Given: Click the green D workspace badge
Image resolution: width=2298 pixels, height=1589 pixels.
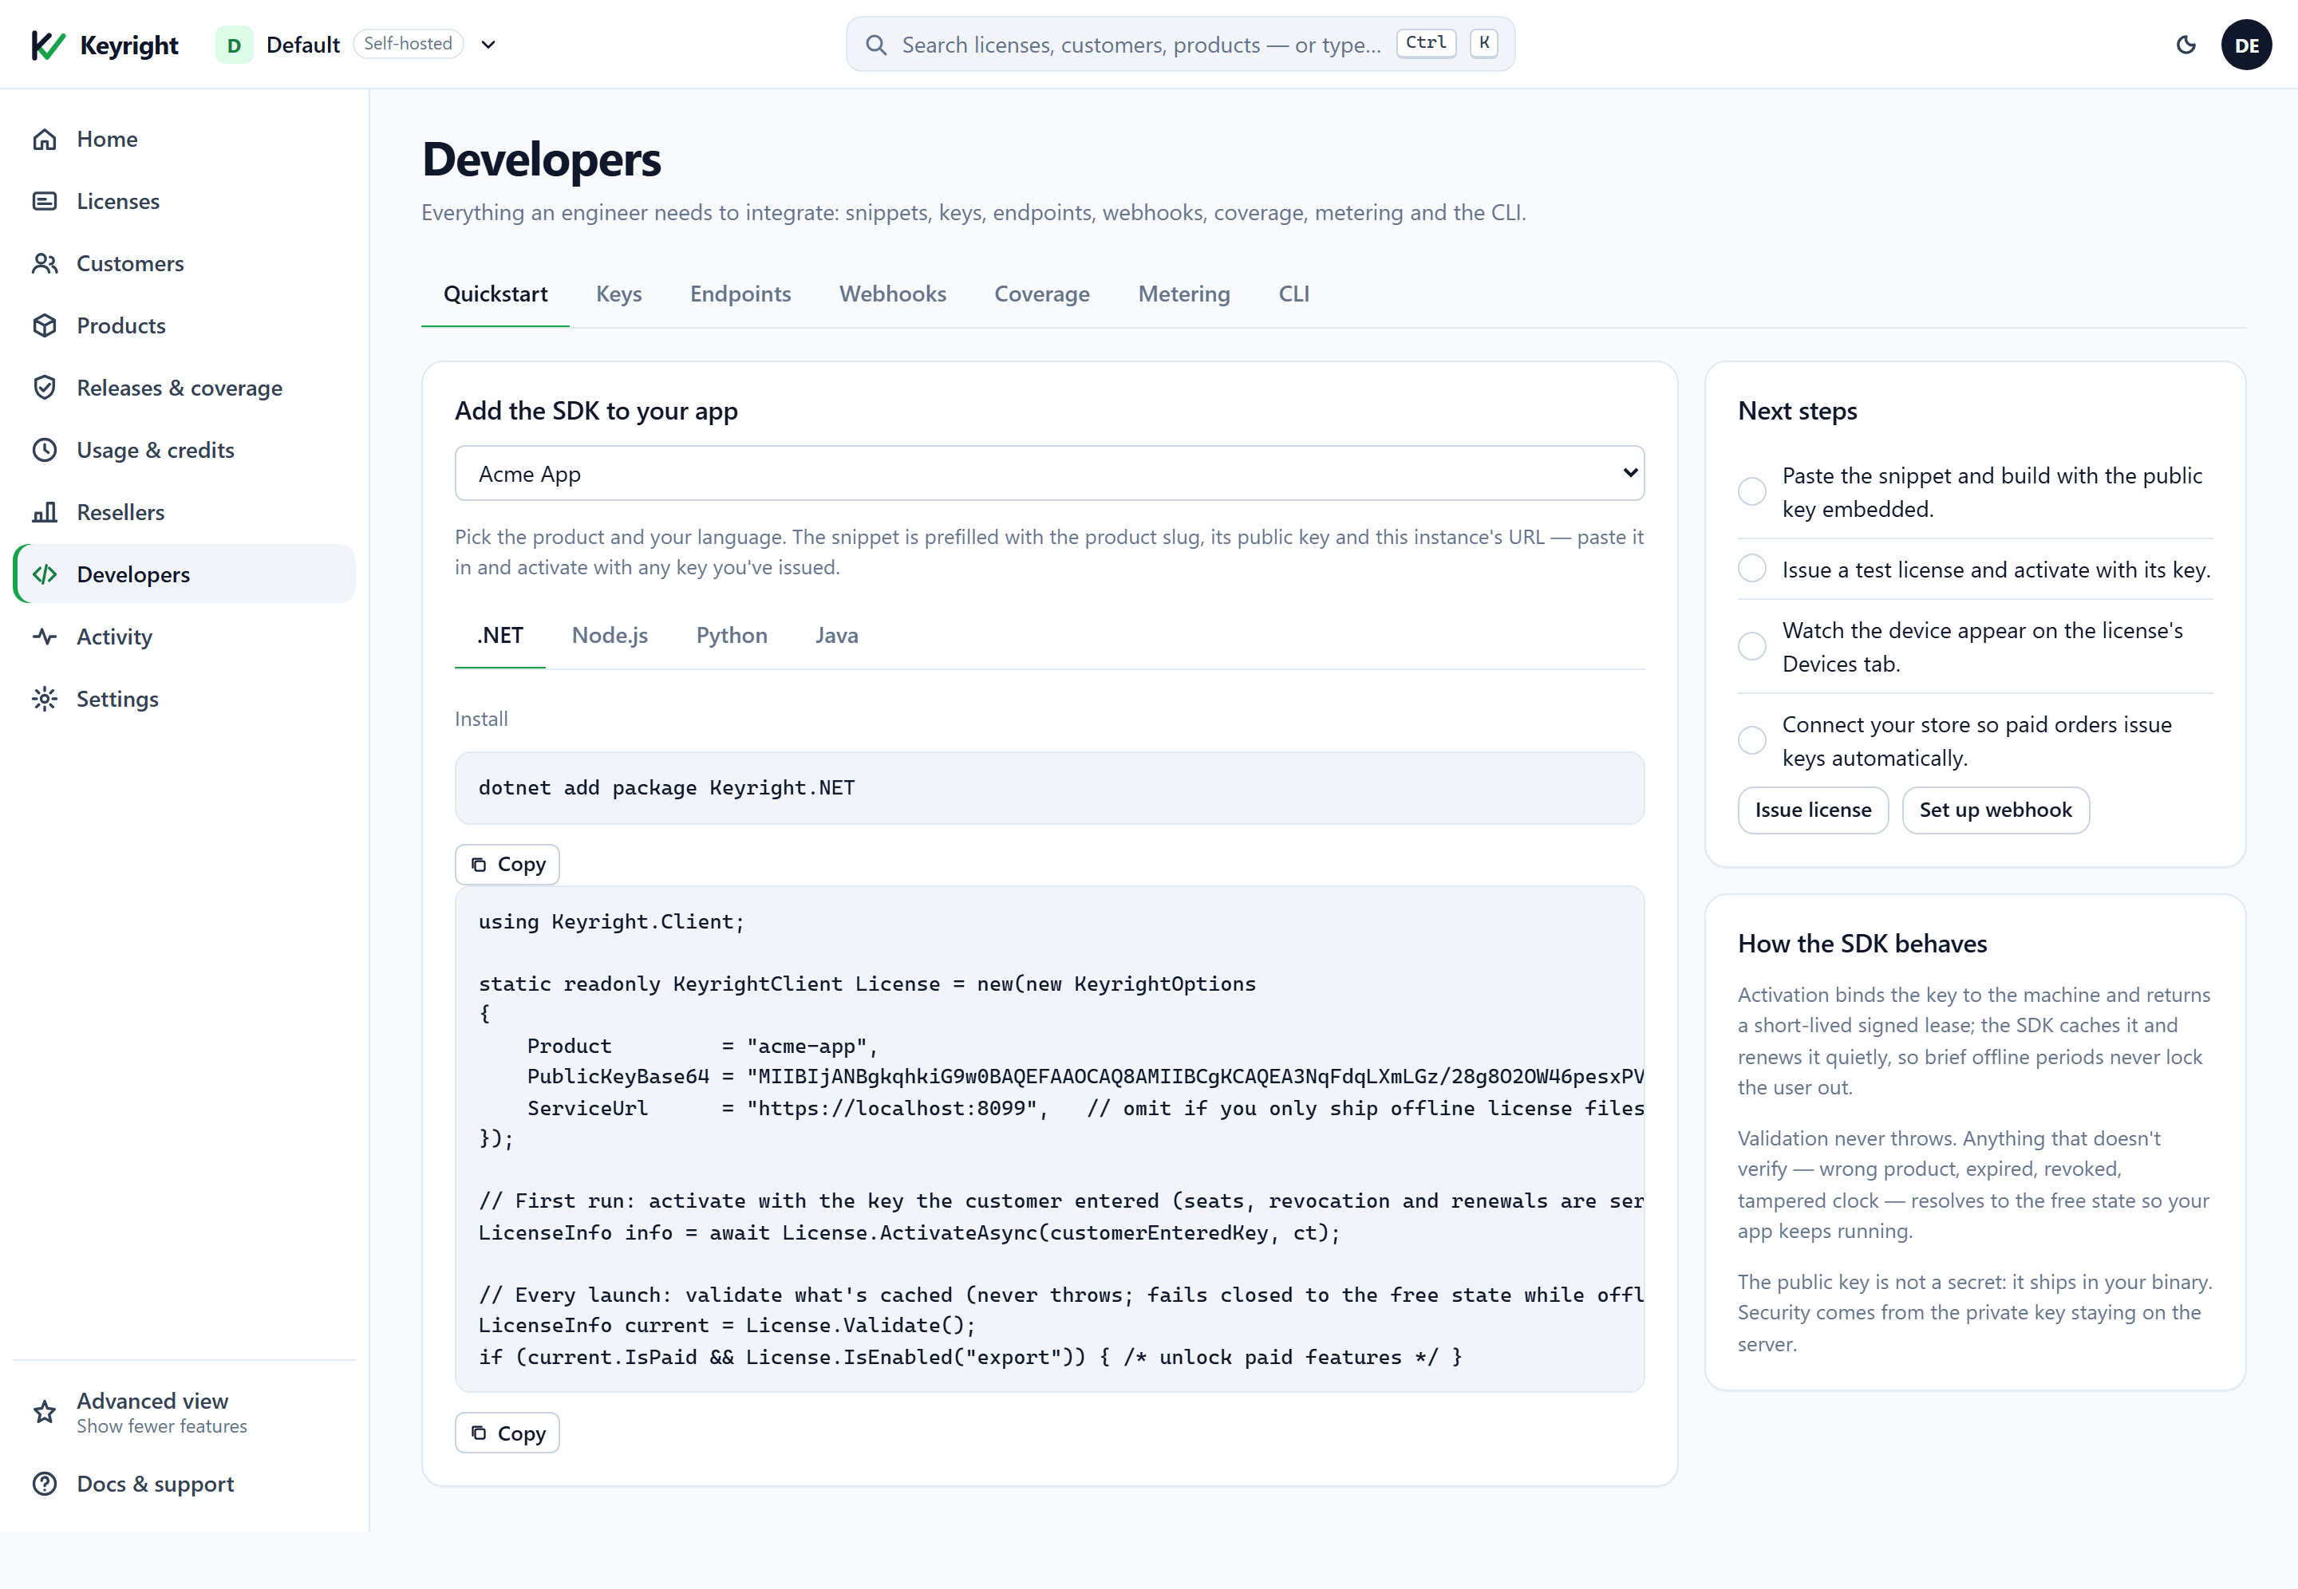Looking at the screenshot, I should [234, 45].
